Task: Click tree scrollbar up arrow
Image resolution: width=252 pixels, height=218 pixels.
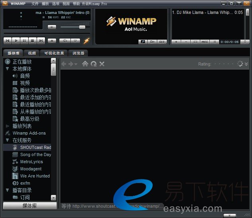Action: [53, 61]
